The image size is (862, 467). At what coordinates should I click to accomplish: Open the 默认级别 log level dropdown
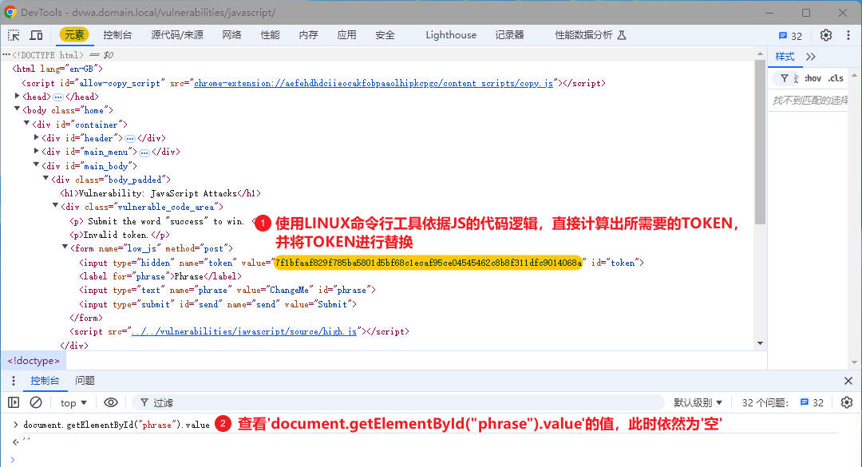(x=698, y=402)
